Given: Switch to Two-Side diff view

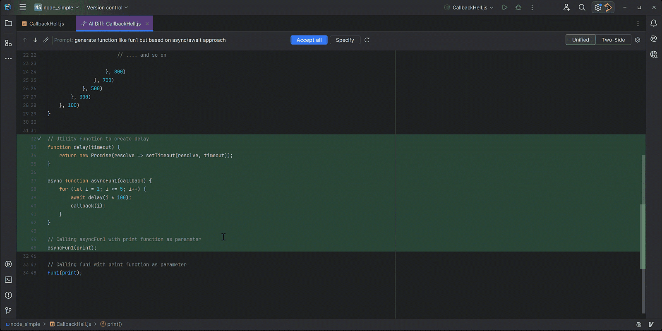Looking at the screenshot, I should coord(613,40).
